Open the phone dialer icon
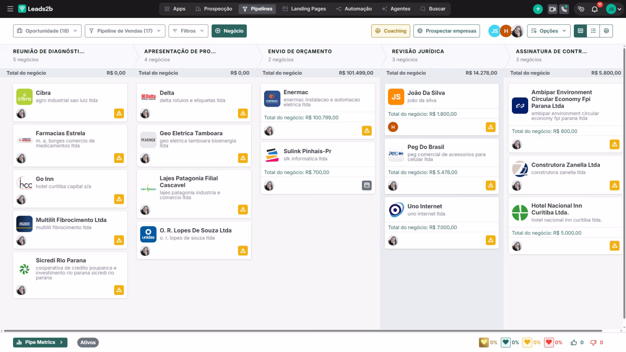 [564, 9]
